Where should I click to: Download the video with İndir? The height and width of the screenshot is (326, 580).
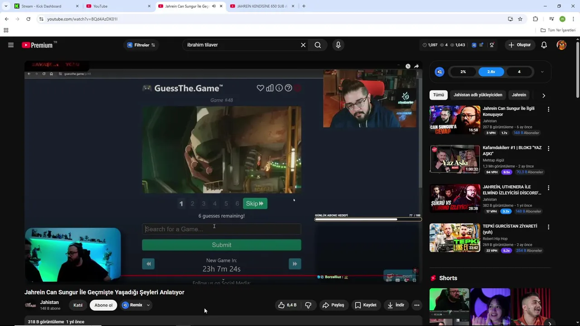click(396, 305)
